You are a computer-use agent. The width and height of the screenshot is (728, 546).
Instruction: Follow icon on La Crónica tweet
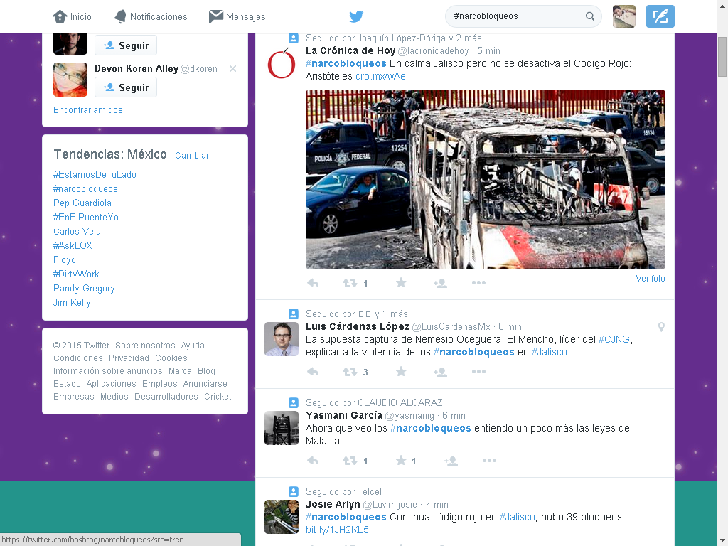point(440,283)
